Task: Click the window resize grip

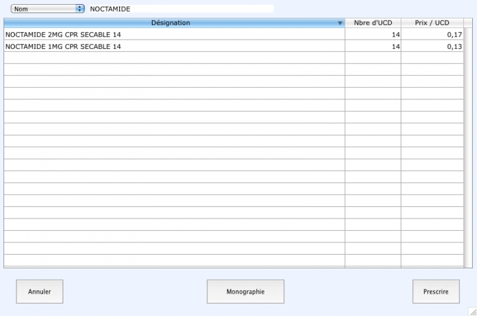Action: 472,311
